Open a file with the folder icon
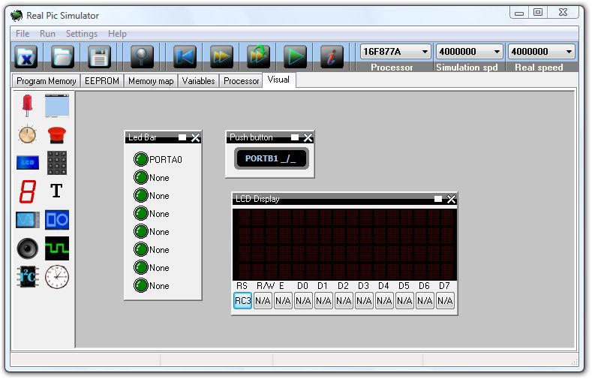Viewport: 592px width, 379px height. tap(62, 57)
